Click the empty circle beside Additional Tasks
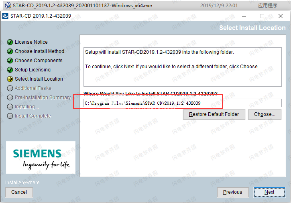This screenshot has width=291, height=203. [x=10, y=88]
